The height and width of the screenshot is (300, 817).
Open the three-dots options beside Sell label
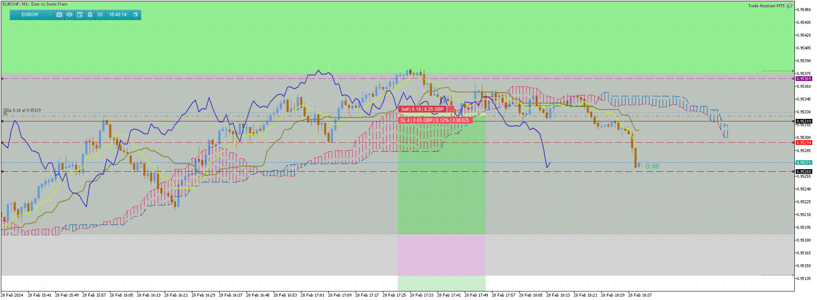[451, 109]
